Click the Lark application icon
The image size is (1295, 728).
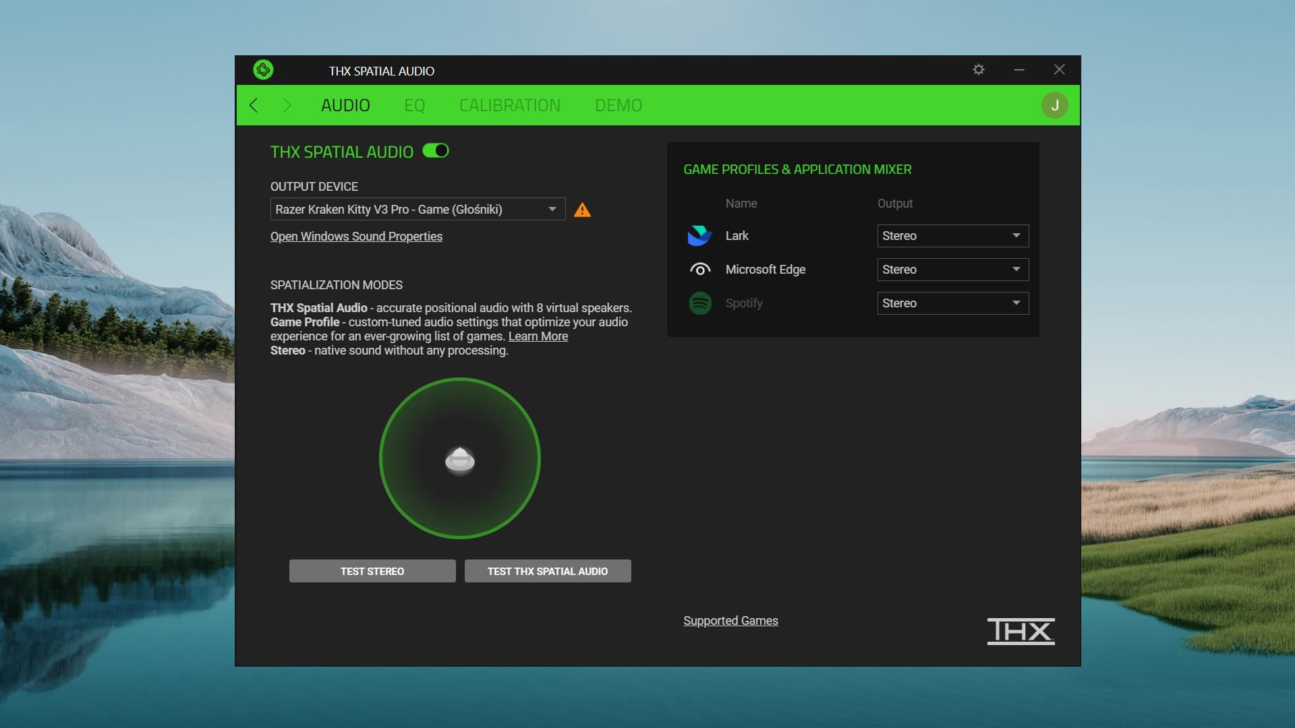(x=699, y=236)
